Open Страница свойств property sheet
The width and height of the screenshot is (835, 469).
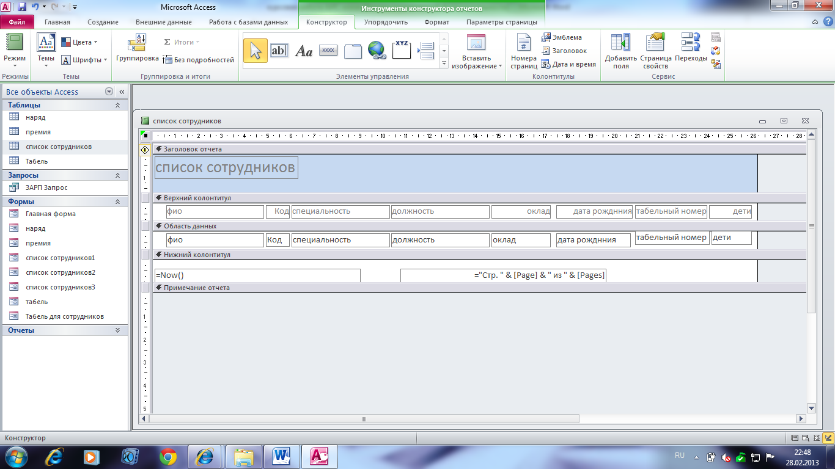(656, 51)
